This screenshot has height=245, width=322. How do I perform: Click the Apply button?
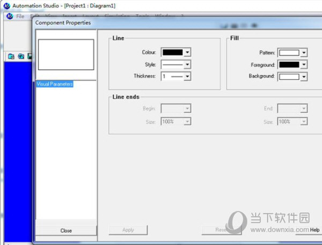coord(128,230)
